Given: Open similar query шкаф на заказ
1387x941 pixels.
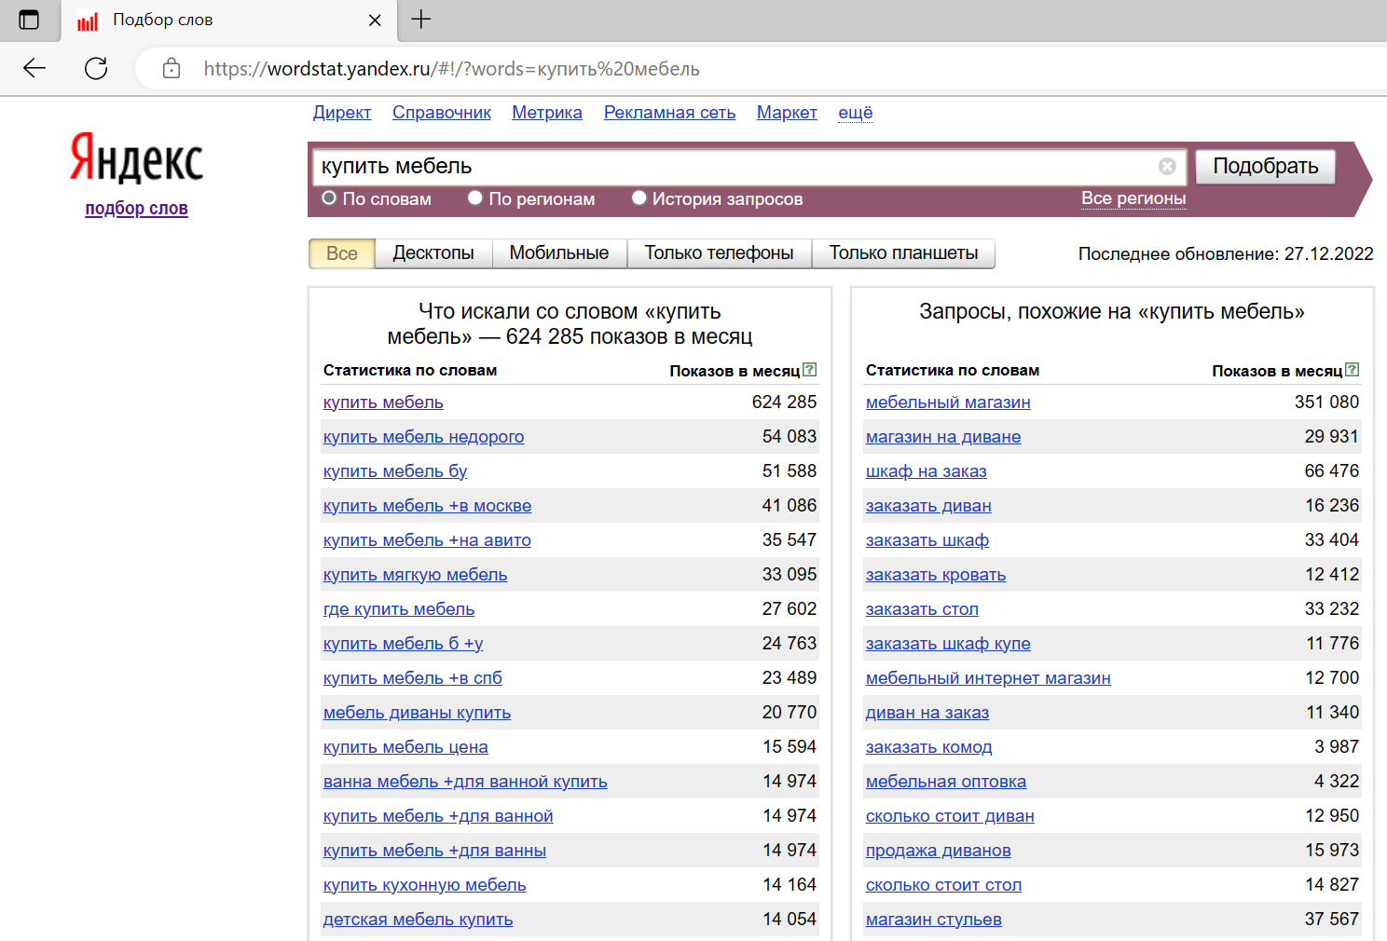Looking at the screenshot, I should click(x=926, y=471).
